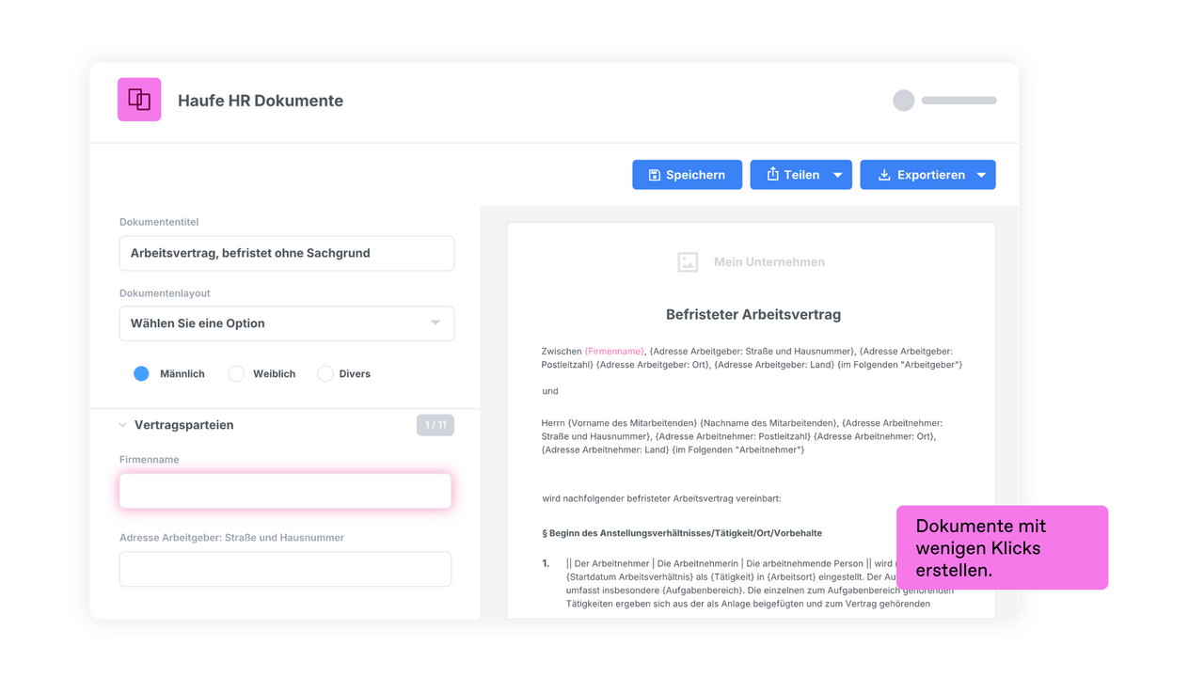Click the pink {Firmenname} placeholder in document
Viewport: 1204px width, 677px height.
pos(614,352)
